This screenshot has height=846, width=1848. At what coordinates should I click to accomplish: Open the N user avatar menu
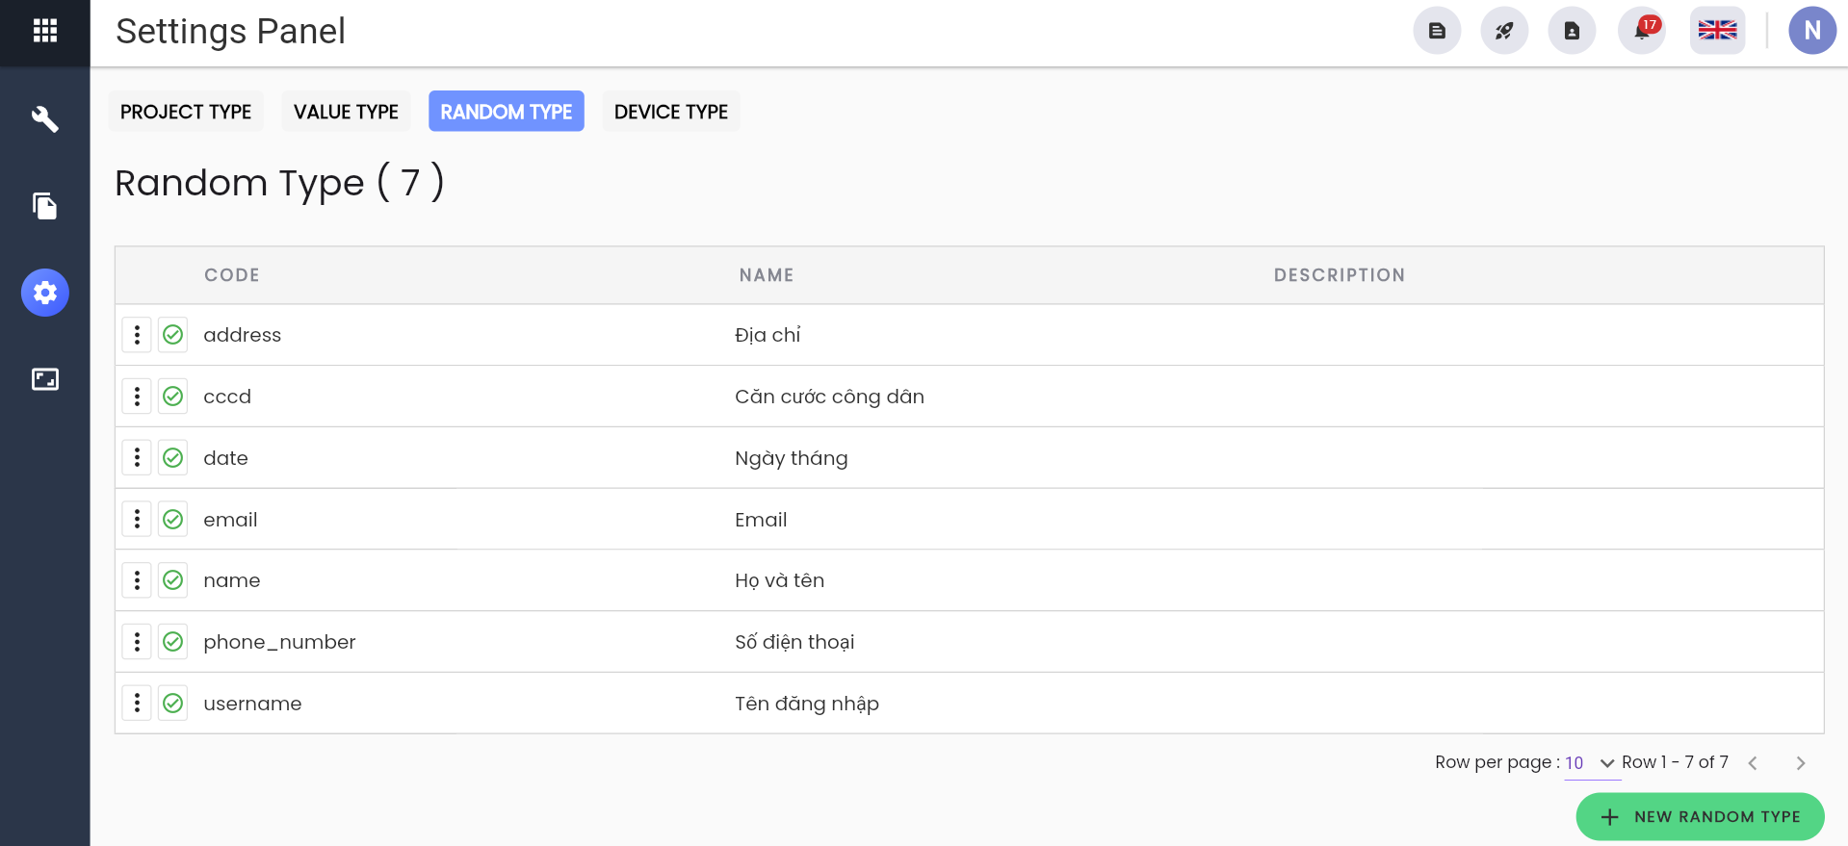tap(1812, 31)
